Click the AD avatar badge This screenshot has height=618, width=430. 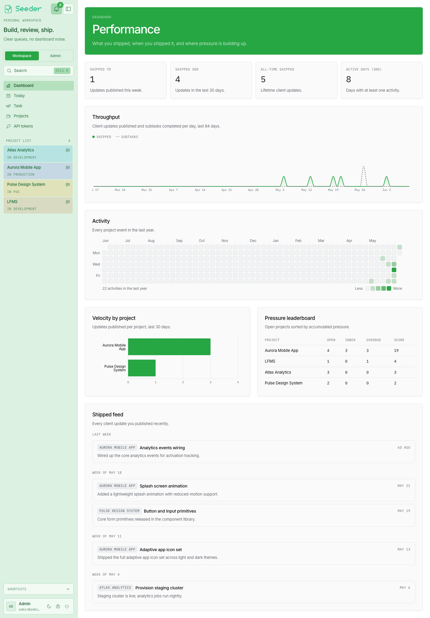pos(11,606)
